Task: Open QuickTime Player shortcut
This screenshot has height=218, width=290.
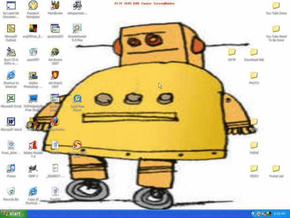Action: click(x=77, y=98)
